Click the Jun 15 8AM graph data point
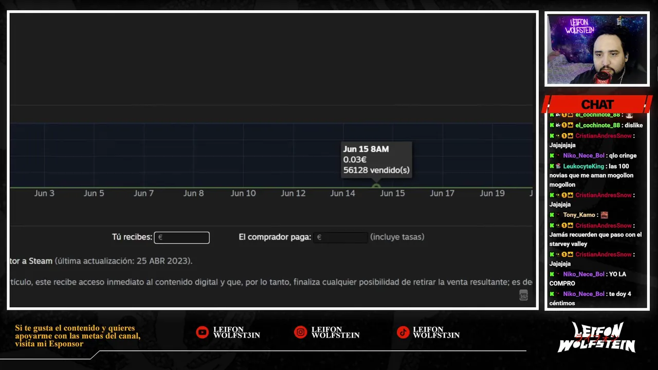 pos(376,187)
